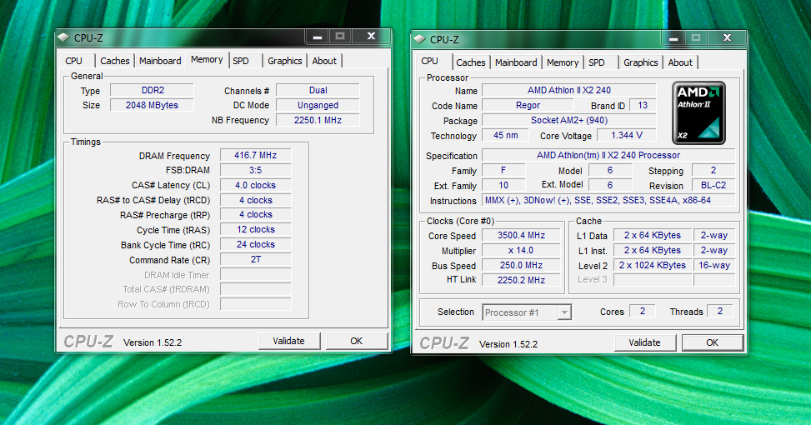Screen dimensions: 811x425
Task: Open the Caches tab in the Memory window
Action: click(x=115, y=61)
